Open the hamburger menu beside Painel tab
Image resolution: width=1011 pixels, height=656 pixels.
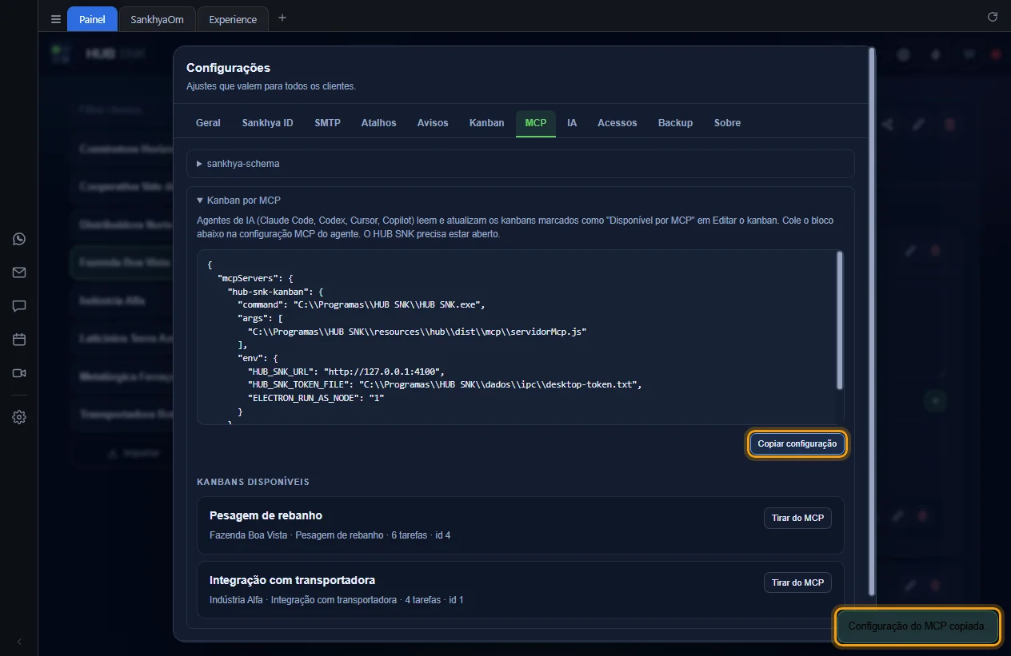point(55,19)
